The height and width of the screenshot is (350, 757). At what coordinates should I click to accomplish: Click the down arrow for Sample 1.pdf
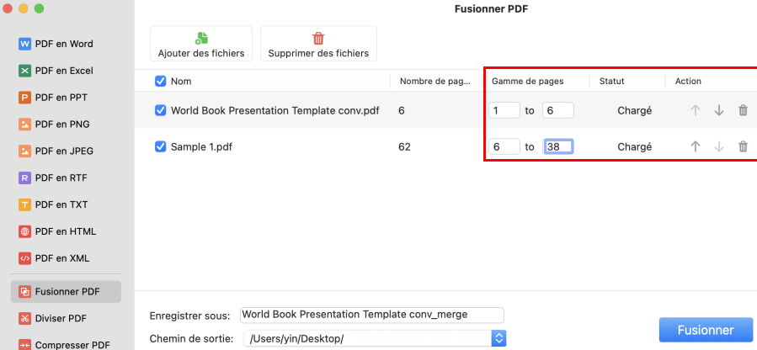(x=719, y=146)
